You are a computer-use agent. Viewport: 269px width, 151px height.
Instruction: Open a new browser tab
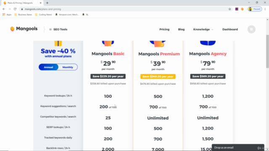[x=47, y=3]
